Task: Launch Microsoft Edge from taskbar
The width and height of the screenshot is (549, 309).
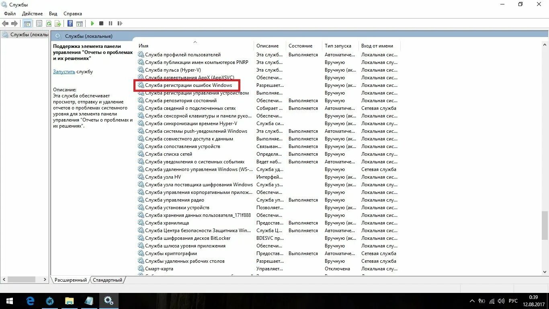Action: click(30, 301)
